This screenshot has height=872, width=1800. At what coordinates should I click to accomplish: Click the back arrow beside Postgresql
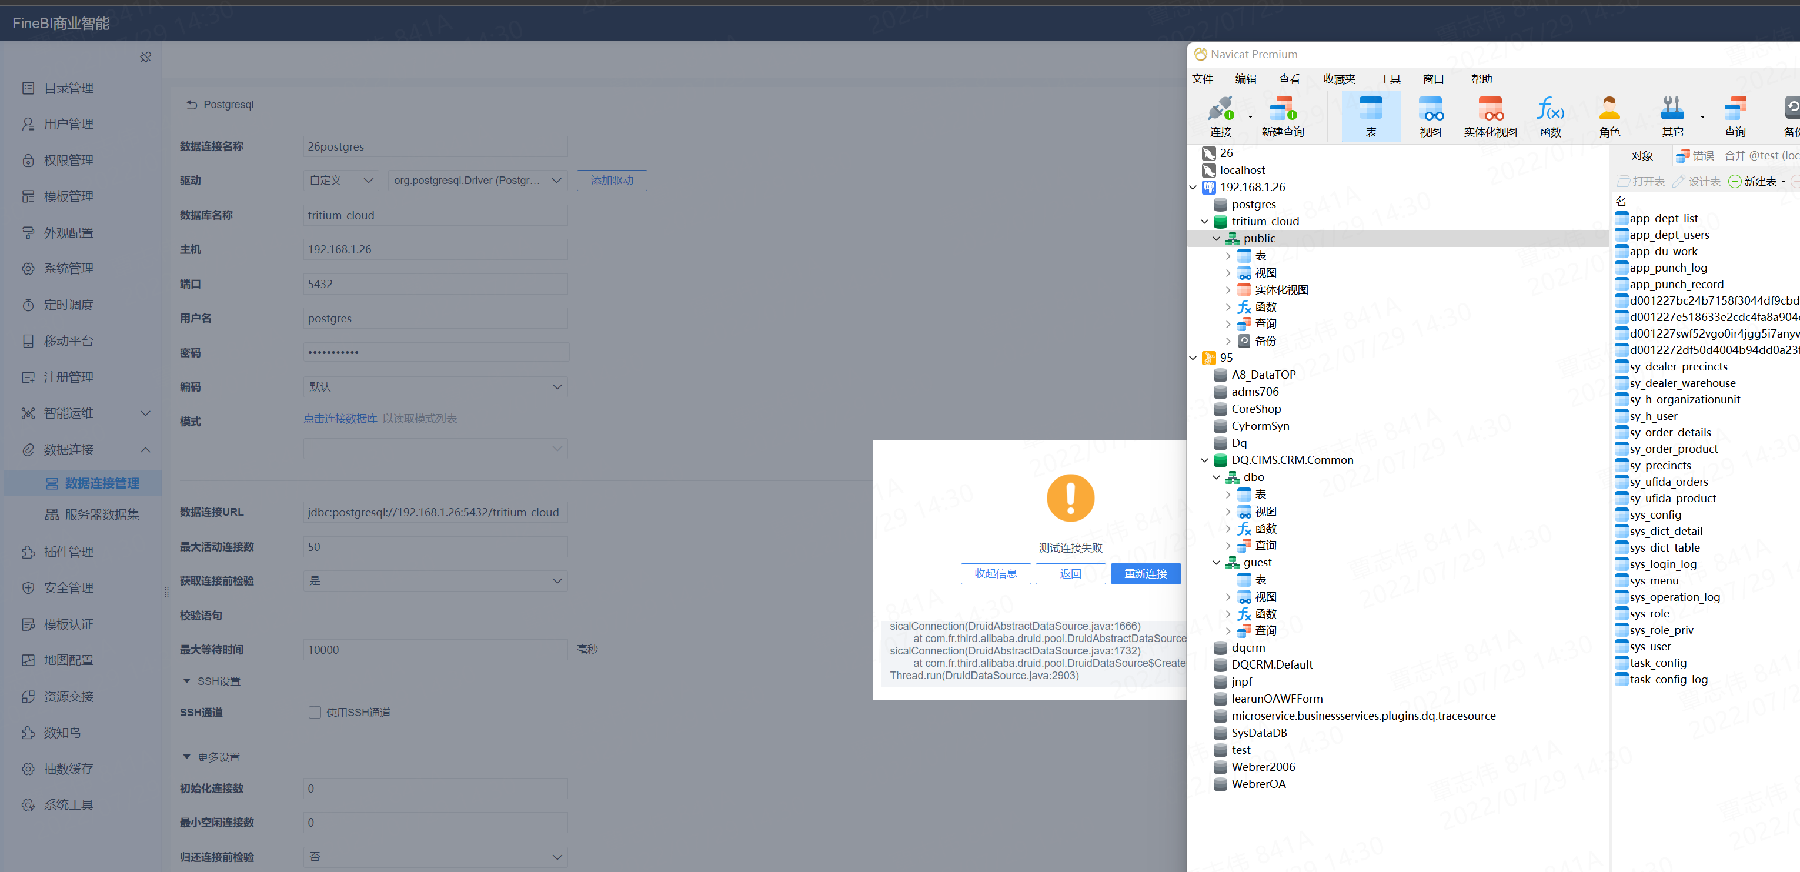point(191,105)
